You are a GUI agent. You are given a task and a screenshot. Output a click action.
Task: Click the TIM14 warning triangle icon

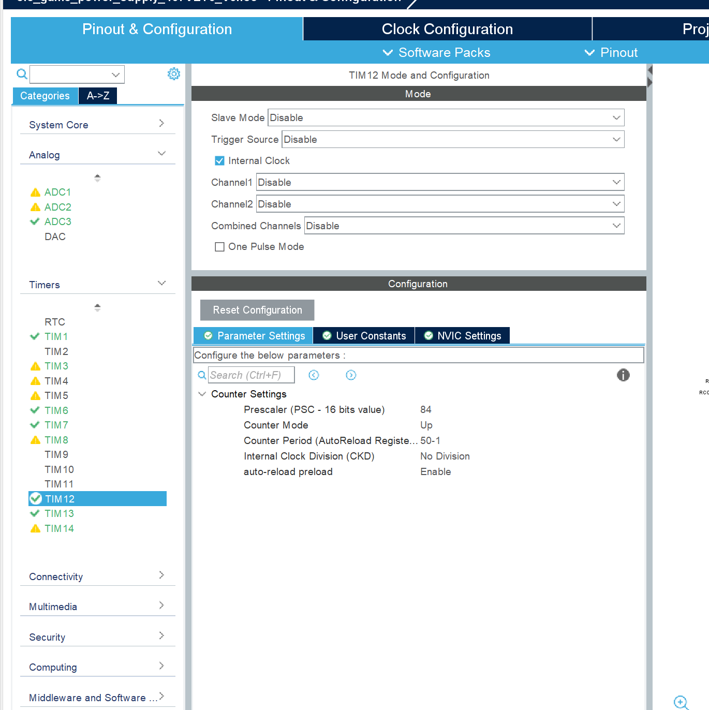35,528
